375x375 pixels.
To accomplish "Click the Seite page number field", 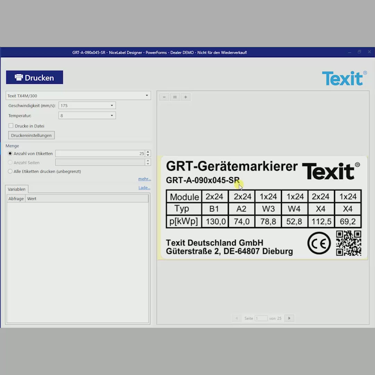I will click(261, 318).
